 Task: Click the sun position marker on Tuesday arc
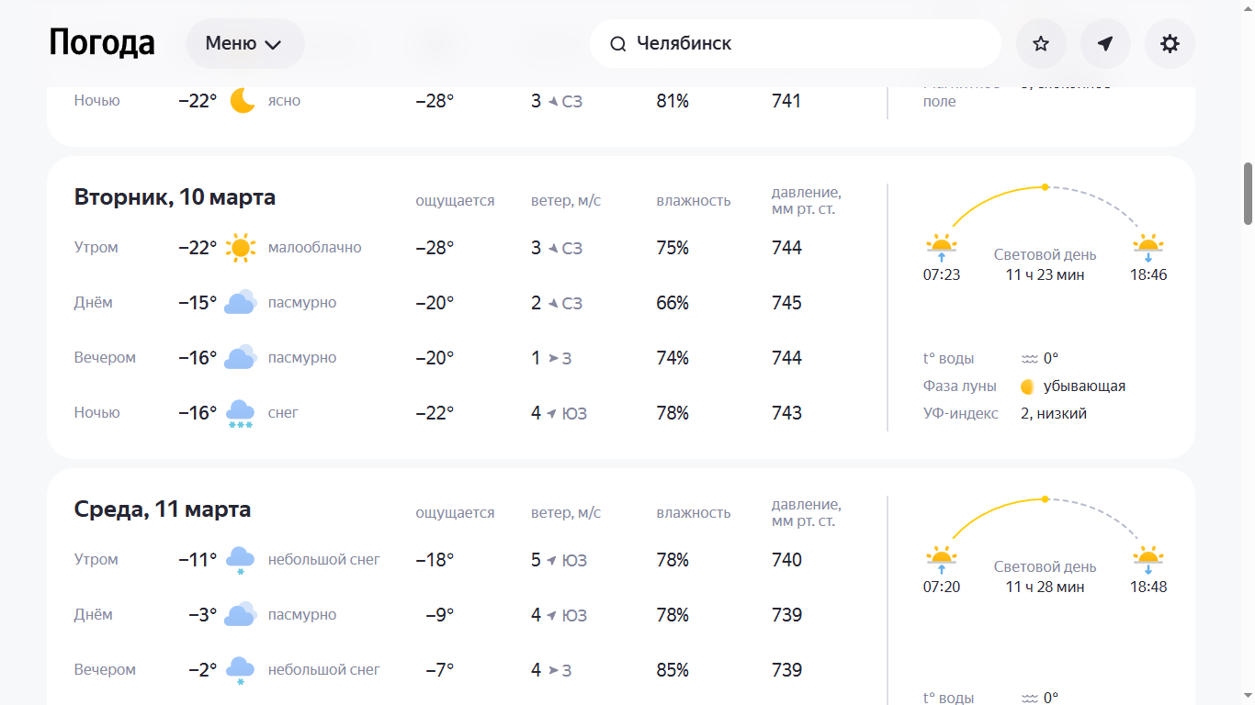(x=1045, y=187)
